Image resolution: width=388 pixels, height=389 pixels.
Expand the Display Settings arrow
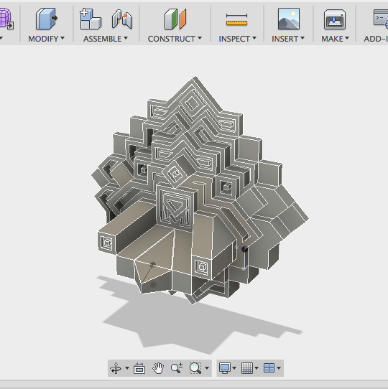(234, 368)
